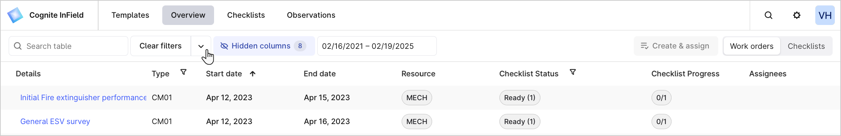Click the Clear filters button
This screenshot has width=841, height=136.
pos(160,46)
